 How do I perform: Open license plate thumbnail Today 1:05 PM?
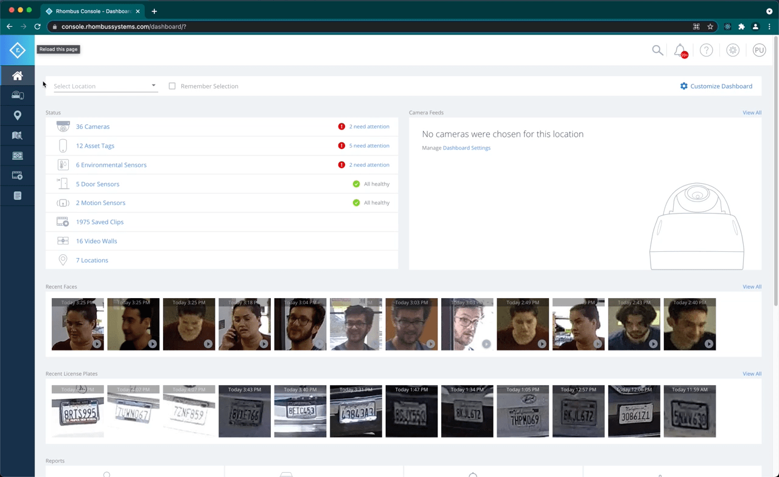(523, 411)
